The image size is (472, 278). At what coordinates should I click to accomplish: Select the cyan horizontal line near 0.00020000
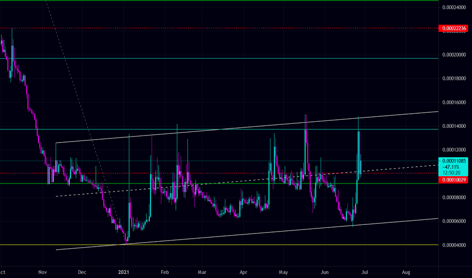[219, 58]
